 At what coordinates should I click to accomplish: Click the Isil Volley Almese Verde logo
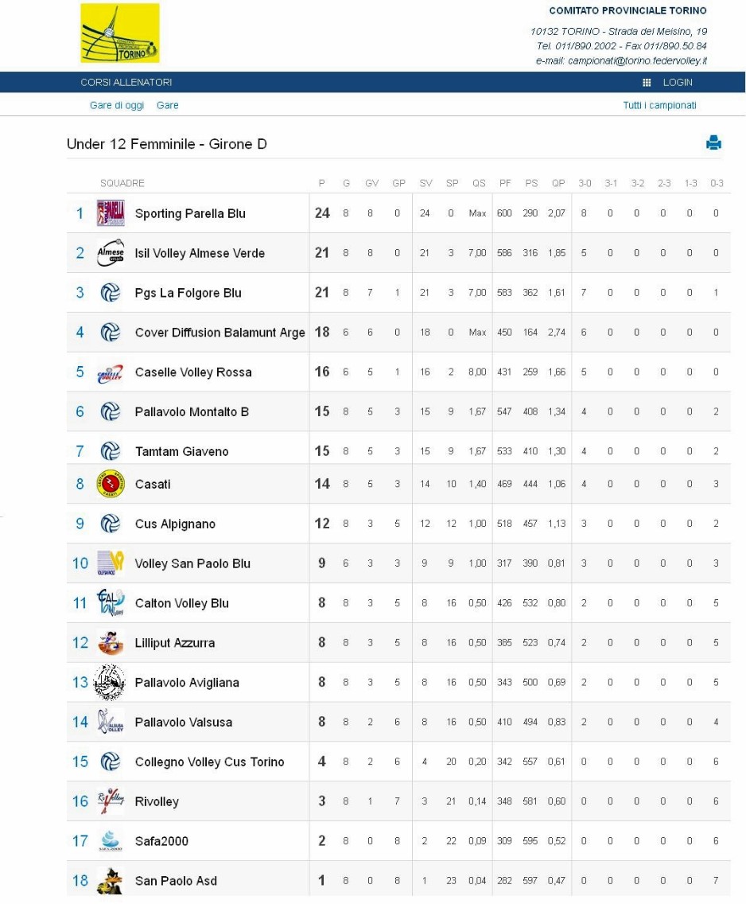pyautogui.click(x=111, y=253)
